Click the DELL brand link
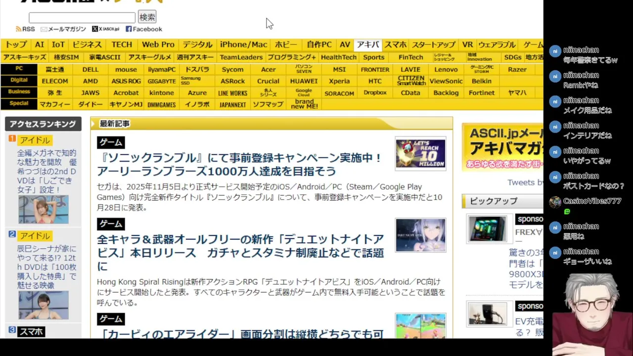Viewport: 633px width, 356px height. coord(90,70)
